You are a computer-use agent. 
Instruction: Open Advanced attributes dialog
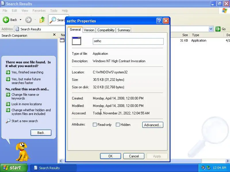point(153,125)
